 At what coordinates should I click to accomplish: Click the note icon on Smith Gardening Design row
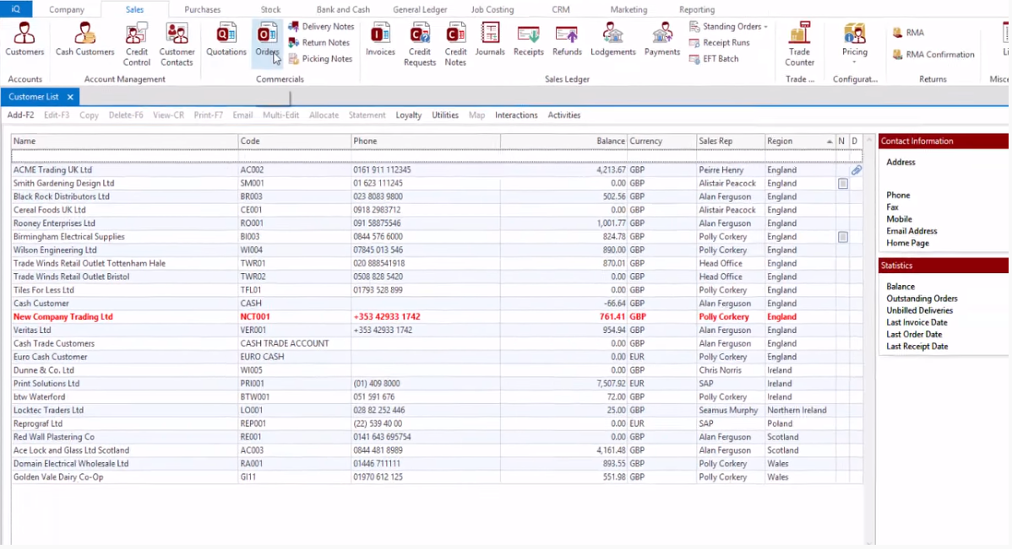(x=842, y=184)
